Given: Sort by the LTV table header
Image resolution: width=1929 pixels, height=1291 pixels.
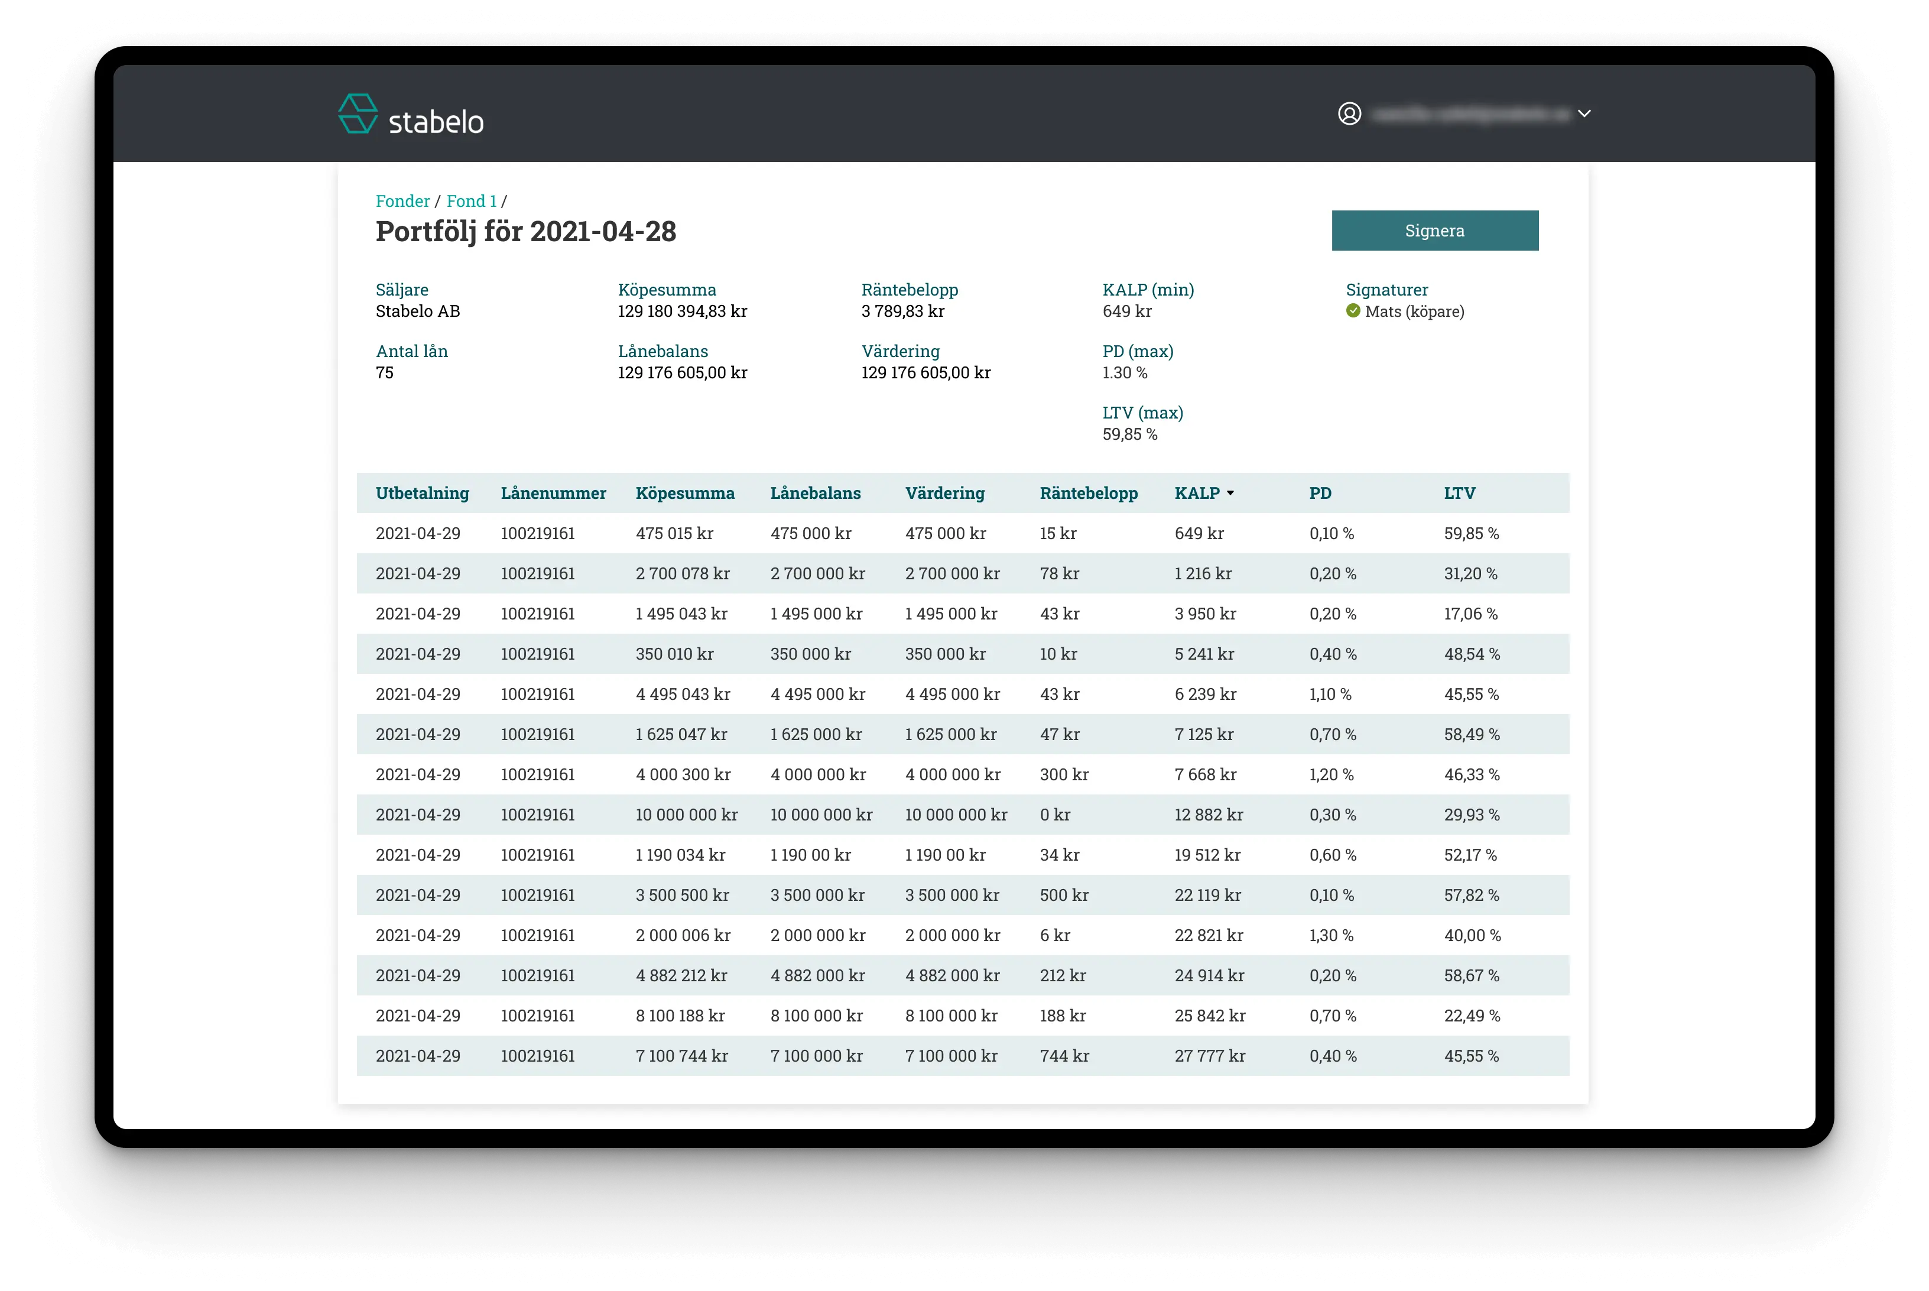Looking at the screenshot, I should pyautogui.click(x=1459, y=493).
